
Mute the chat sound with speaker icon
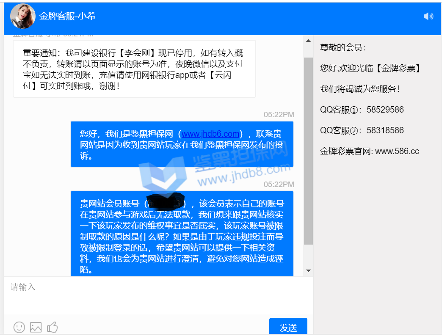click(x=428, y=17)
